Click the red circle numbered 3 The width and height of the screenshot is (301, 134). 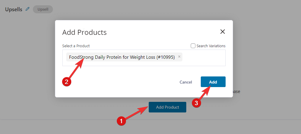196,103
